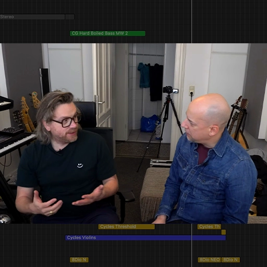The height and width of the screenshot is (267, 267).
Task: Select the small unlabeled yellow region below Cycles Th
Action: coord(224,232)
